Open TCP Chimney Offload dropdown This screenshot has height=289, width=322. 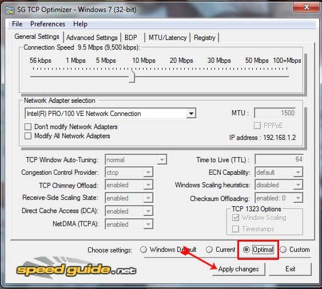point(148,185)
